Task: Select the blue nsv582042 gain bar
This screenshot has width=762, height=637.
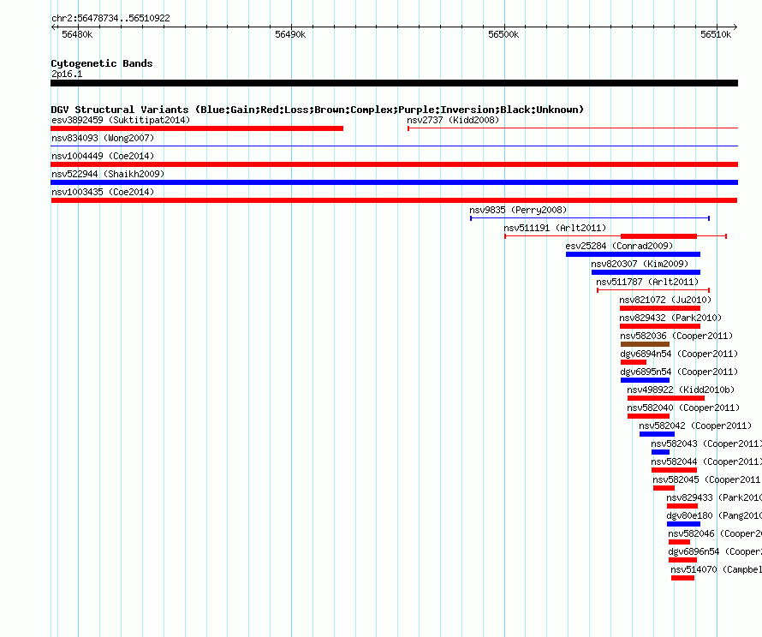Action: (657, 434)
